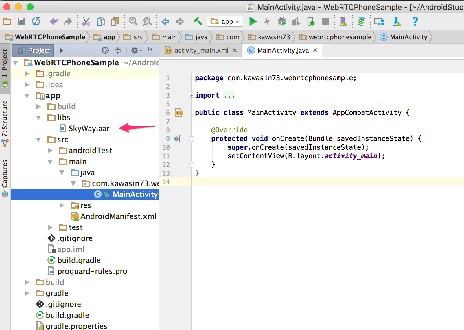Open the AVD Manager

[x=343, y=21]
